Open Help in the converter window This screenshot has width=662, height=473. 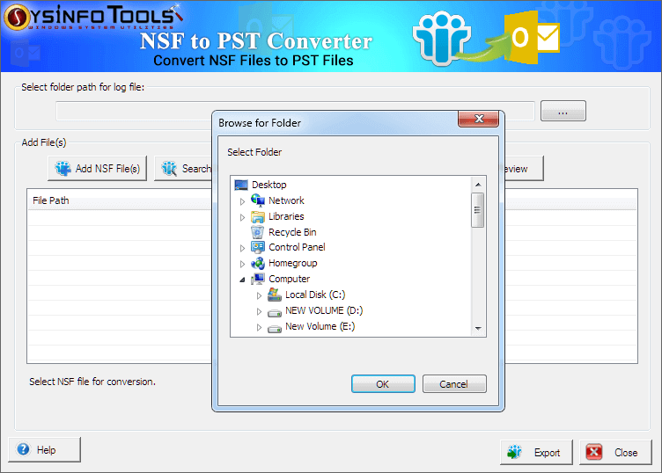click(x=44, y=449)
